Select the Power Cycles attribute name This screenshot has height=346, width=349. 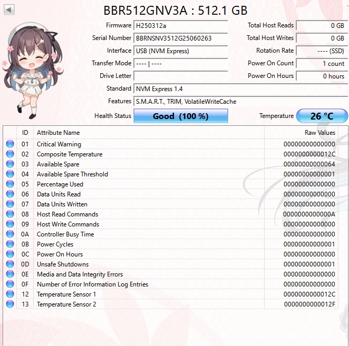point(55,244)
